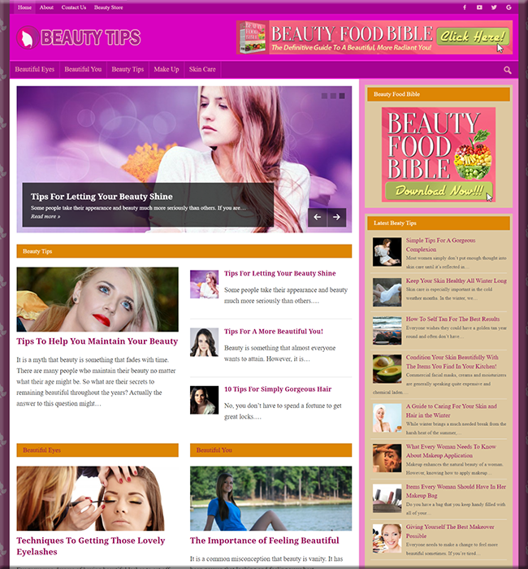Open A Guide to Caring For Your Skin and Hair
The height and width of the screenshot is (569, 528).
click(451, 410)
